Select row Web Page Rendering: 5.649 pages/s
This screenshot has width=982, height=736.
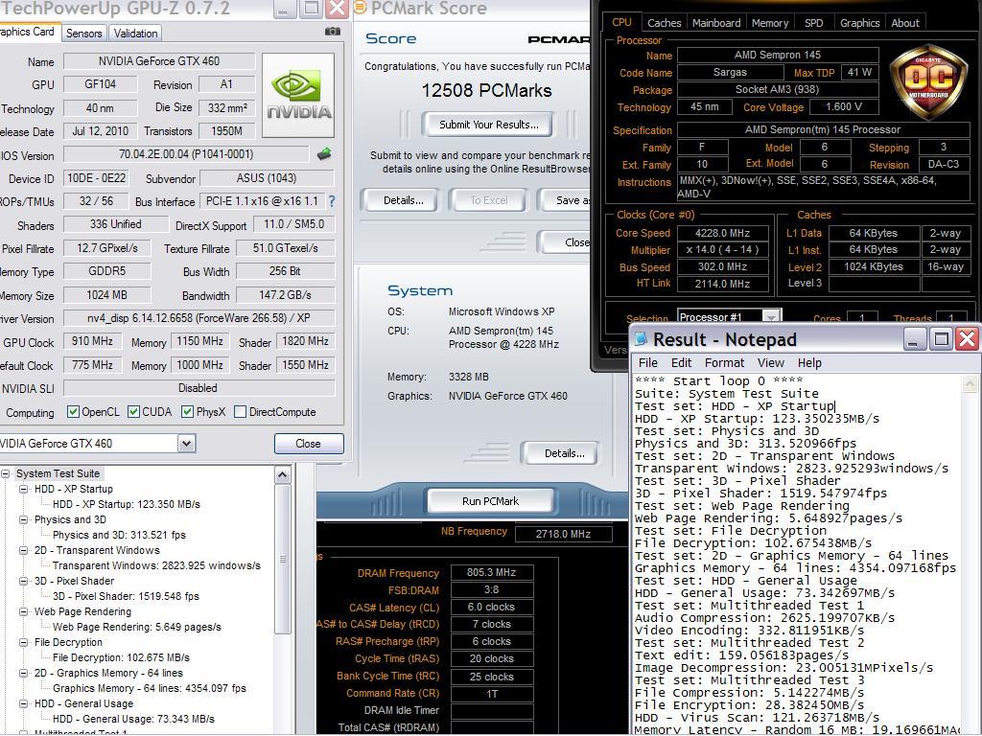coord(136,627)
